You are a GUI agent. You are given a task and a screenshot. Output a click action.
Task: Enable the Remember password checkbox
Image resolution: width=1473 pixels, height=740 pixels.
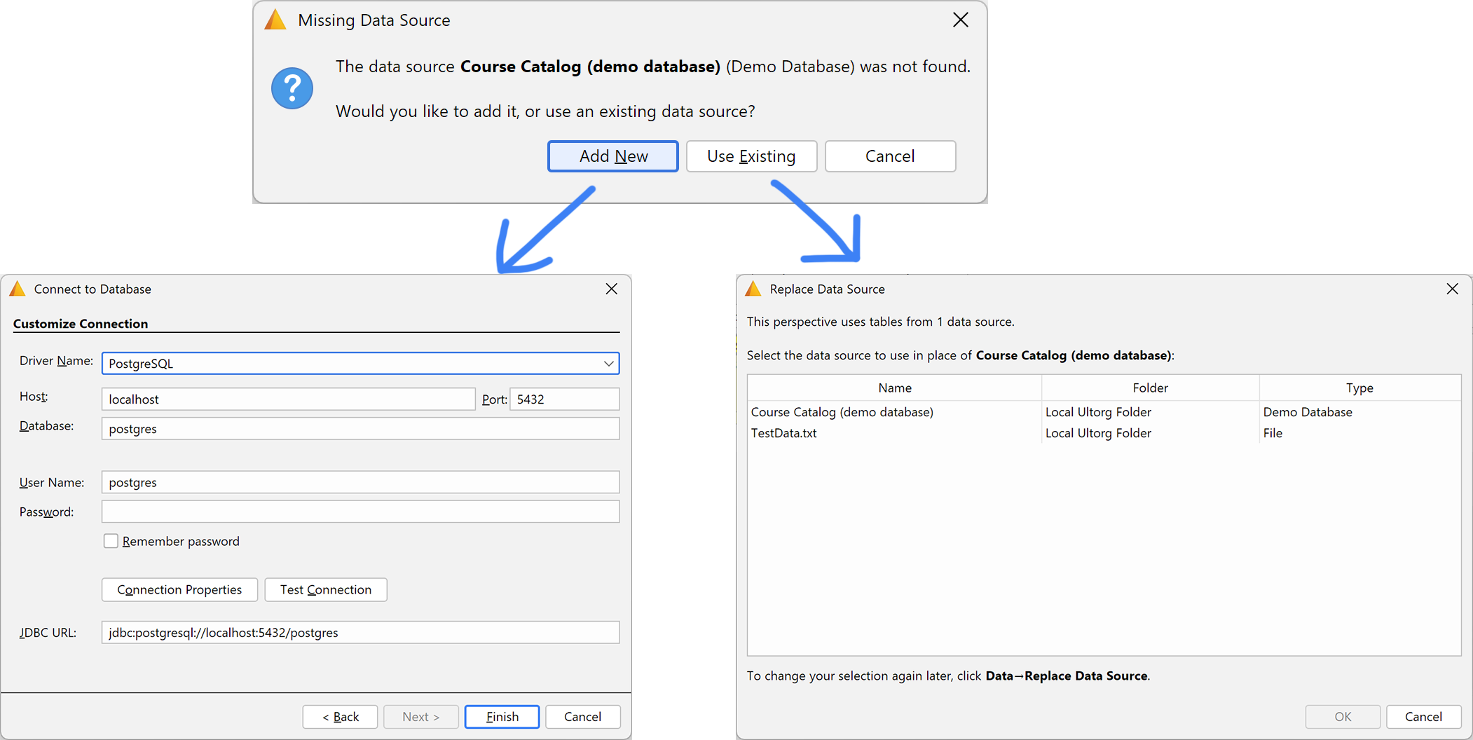(111, 541)
